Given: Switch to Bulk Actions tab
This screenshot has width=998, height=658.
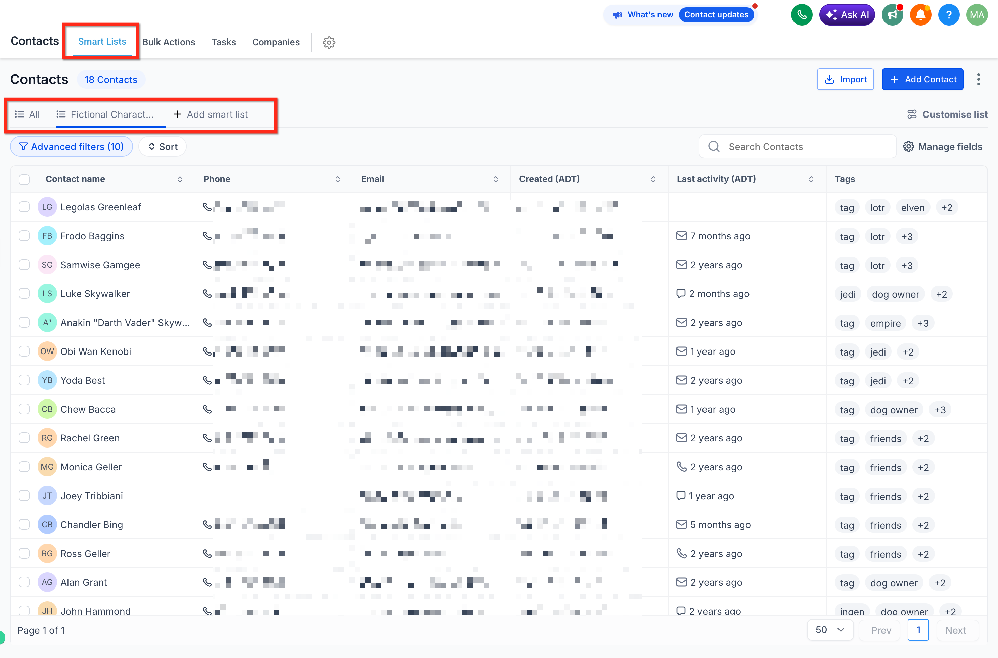Looking at the screenshot, I should pos(169,42).
